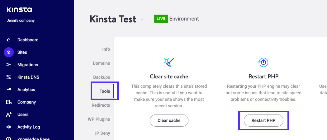This screenshot has width=327, height=140.
Task: Go to the WP Plugins tab
Action: [99, 119]
